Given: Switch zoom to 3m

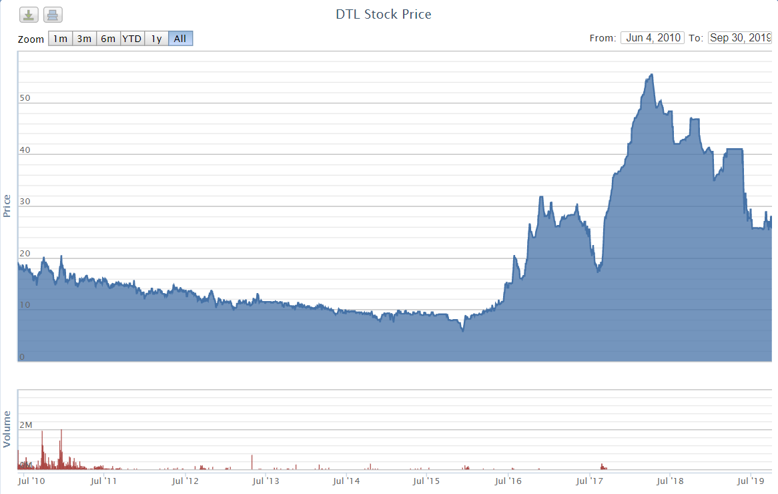Looking at the screenshot, I should [x=84, y=39].
